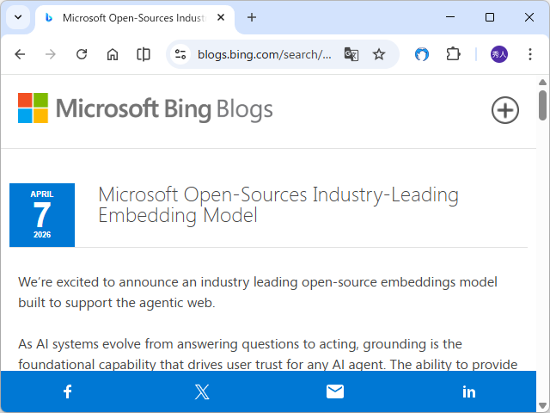Bookmark this page with the star icon
550x413 pixels.
(379, 54)
